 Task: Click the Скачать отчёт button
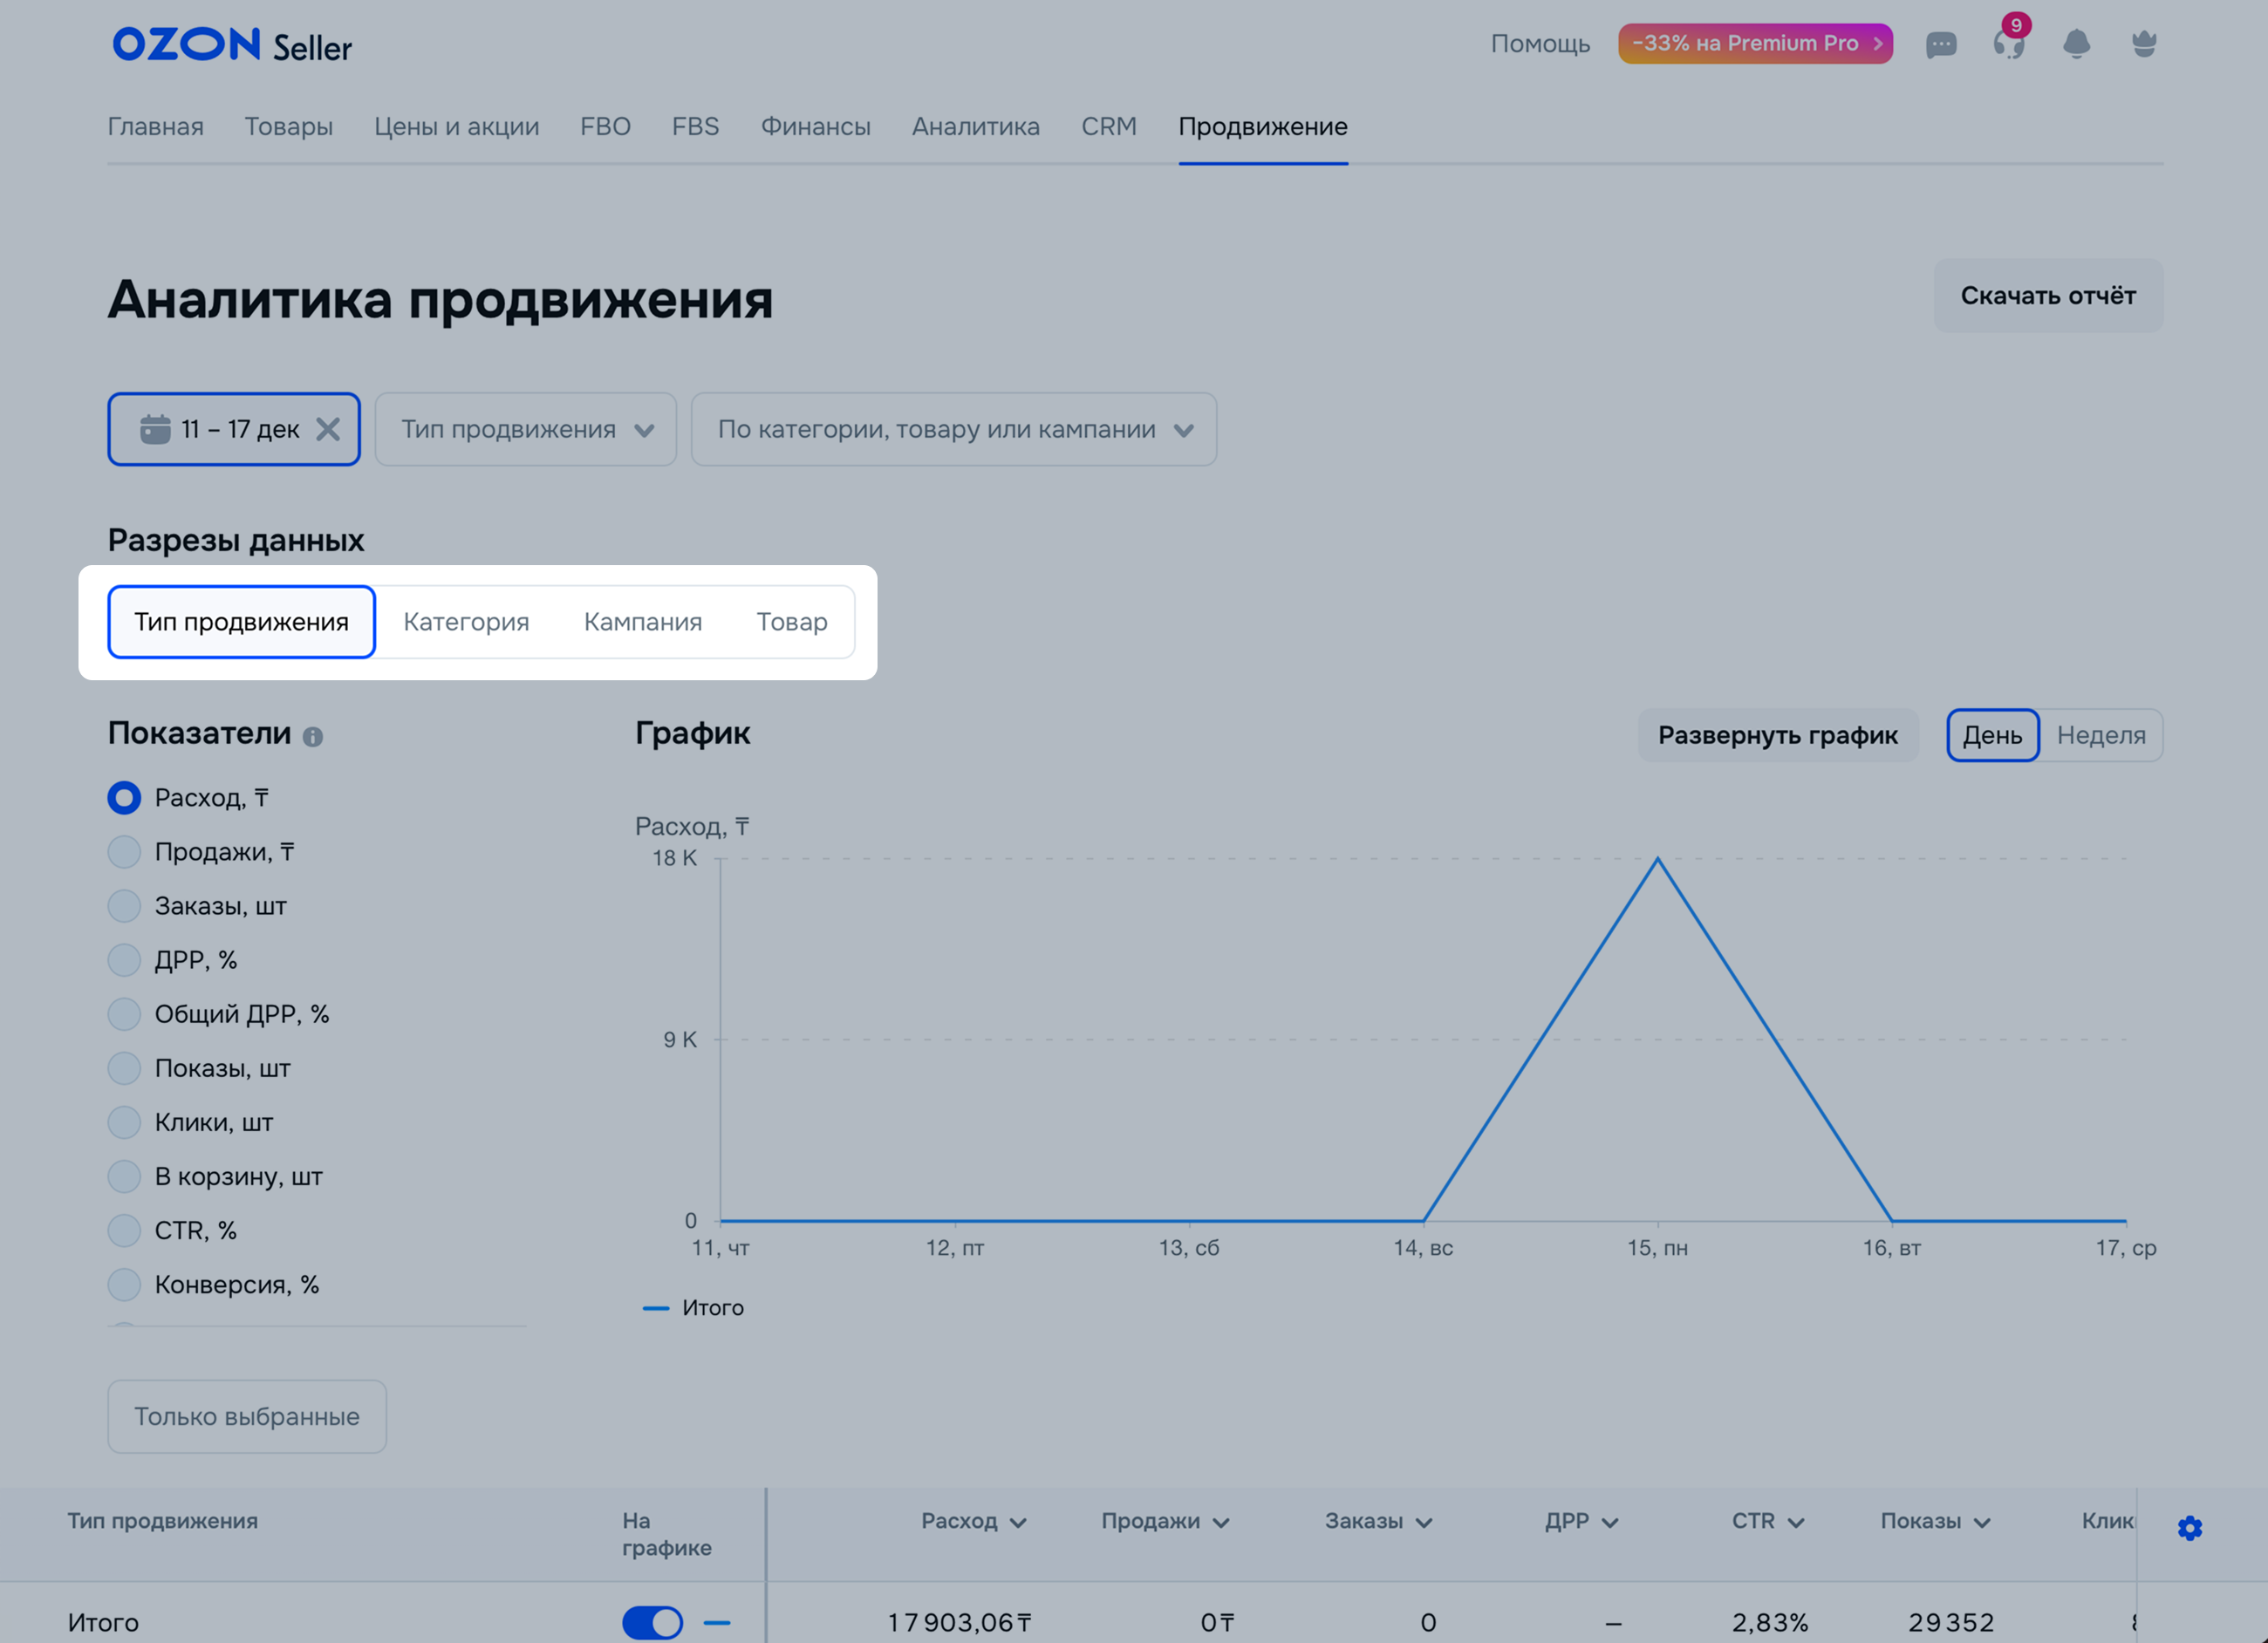[2047, 296]
